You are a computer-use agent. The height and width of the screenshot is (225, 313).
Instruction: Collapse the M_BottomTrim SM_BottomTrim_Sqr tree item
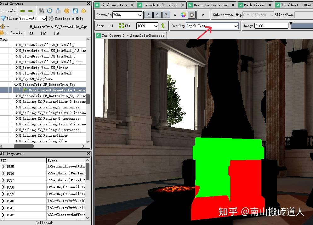pyautogui.click(x=16, y=85)
